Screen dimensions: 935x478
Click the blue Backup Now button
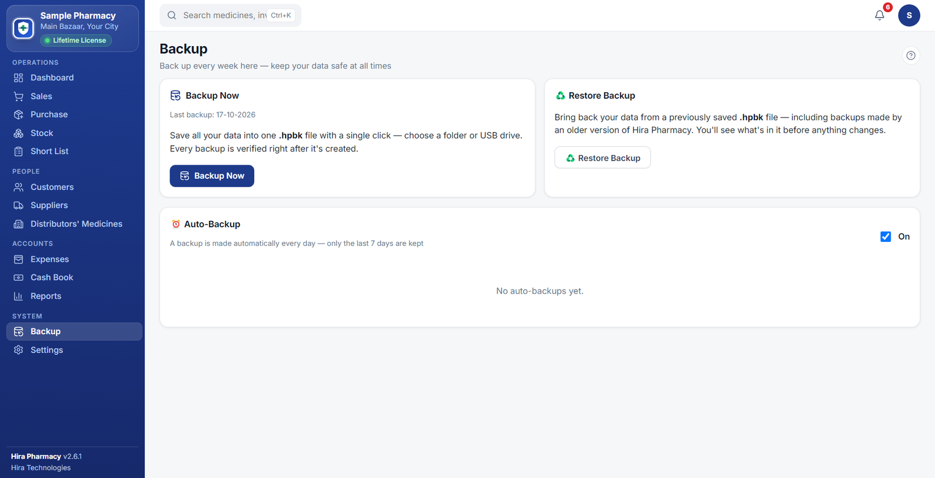(212, 176)
